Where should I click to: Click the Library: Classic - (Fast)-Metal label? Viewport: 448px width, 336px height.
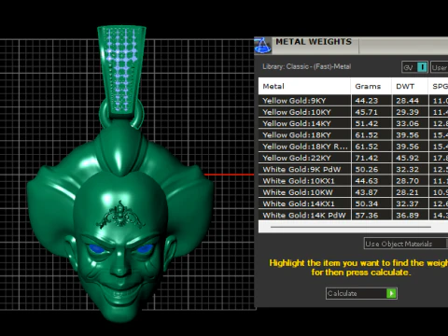[x=306, y=66]
